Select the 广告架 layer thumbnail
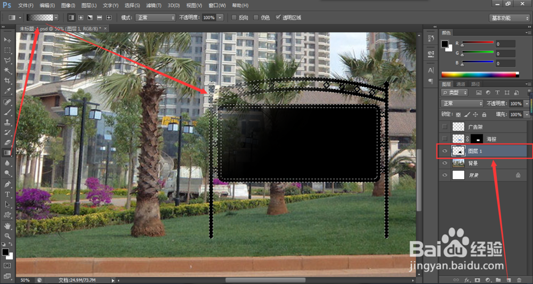This screenshot has height=284, width=533. (458, 127)
